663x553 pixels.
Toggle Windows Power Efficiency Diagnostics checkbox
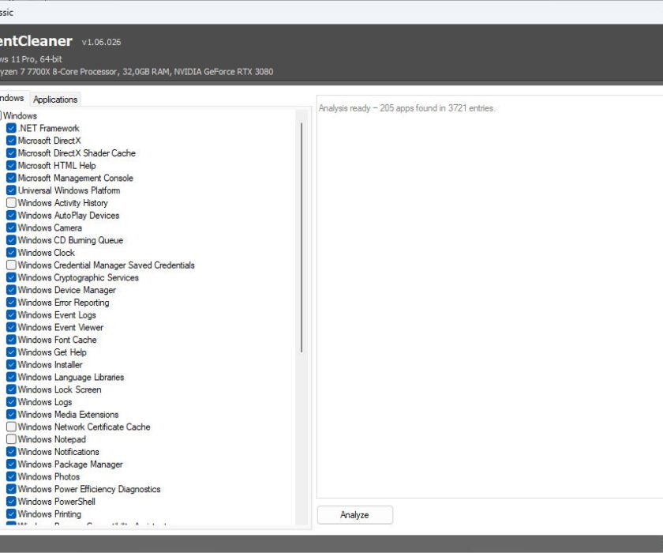(11, 489)
